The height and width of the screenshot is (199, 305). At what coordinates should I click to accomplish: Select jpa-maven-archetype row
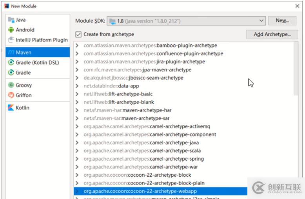click(184, 70)
